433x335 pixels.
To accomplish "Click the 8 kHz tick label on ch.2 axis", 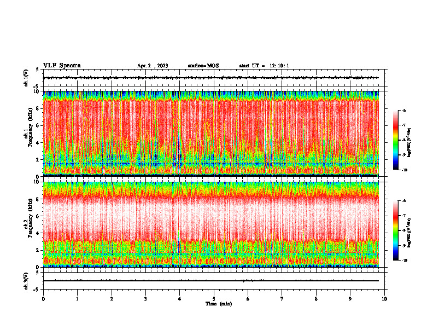I will 38,199.
